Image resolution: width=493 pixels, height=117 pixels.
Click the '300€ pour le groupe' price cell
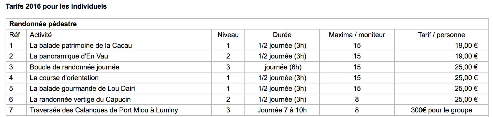441,110
